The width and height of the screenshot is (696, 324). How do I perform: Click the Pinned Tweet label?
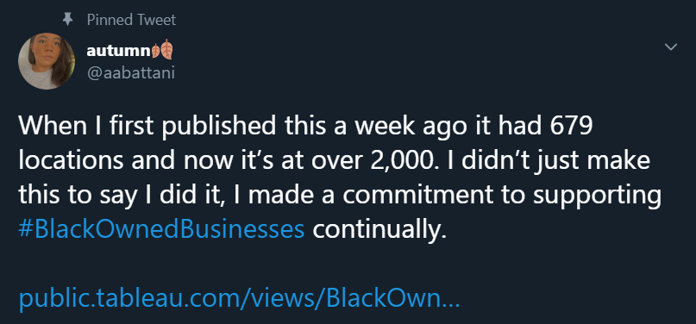(x=131, y=20)
